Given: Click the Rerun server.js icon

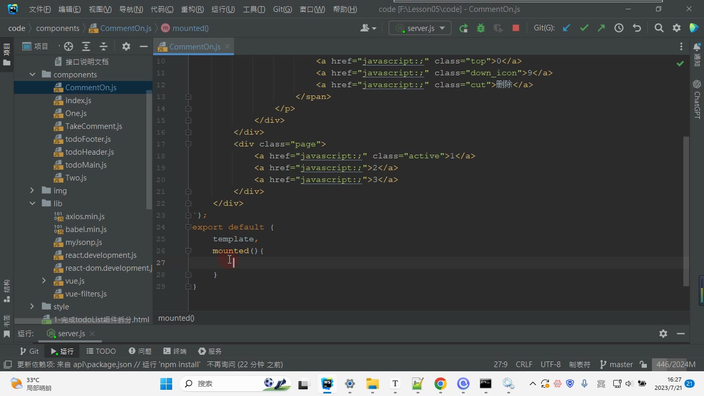Looking at the screenshot, I should click(463, 28).
